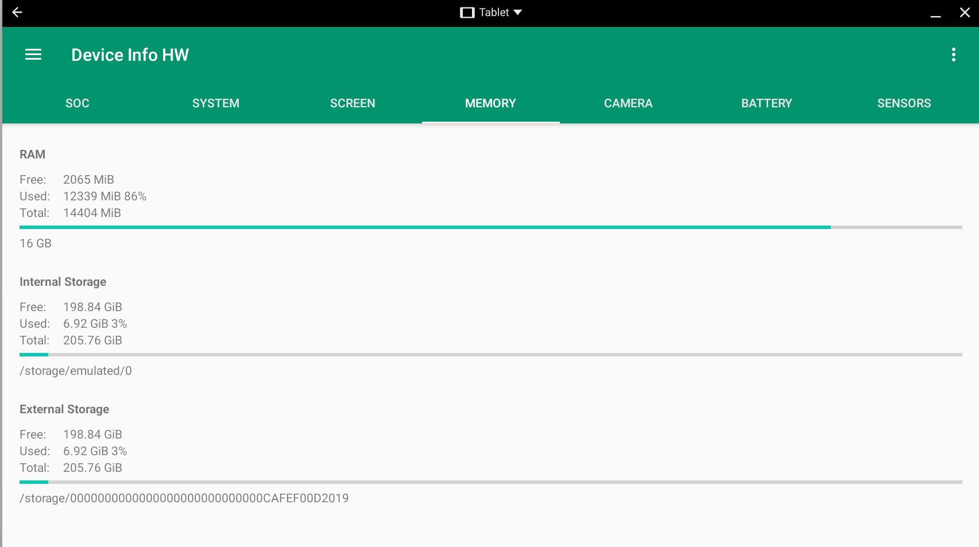Close the app window
The width and height of the screenshot is (979, 547).
965,12
